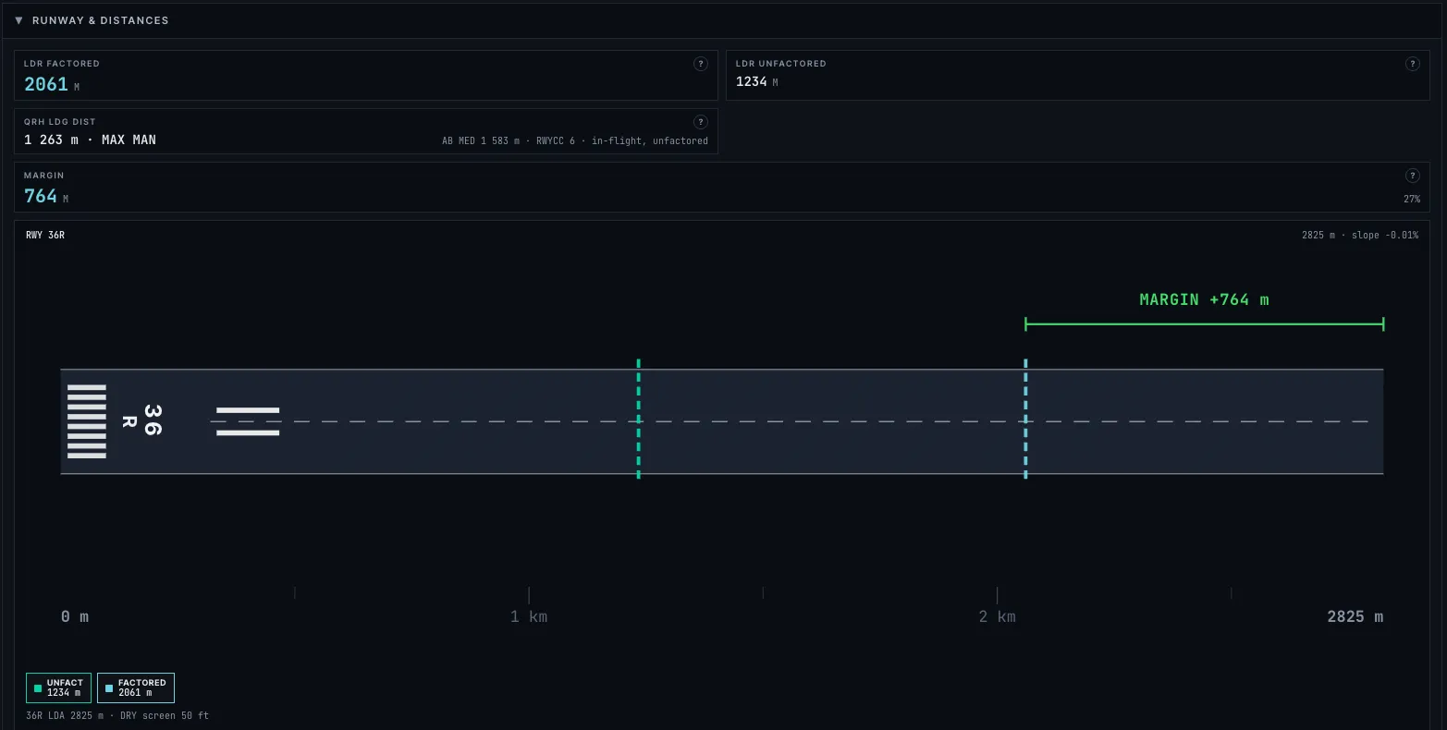Open help for QRH LDG Dist
1447x730 pixels.
point(700,122)
